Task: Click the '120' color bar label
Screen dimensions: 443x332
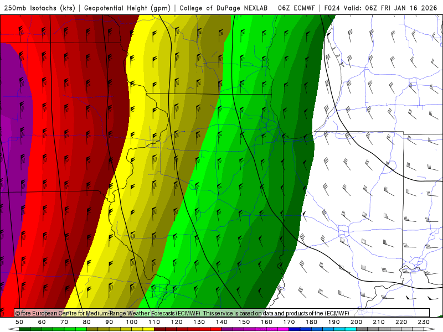Action: tap(177, 322)
